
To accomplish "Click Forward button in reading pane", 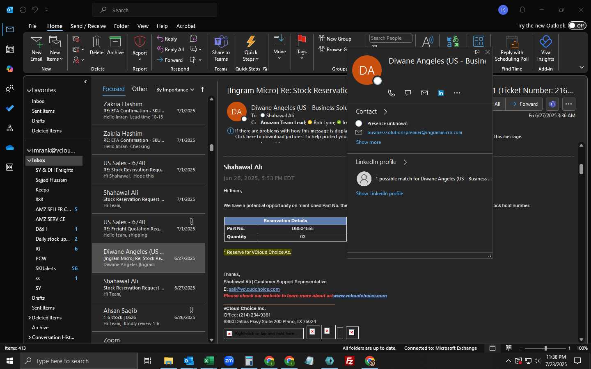I will (524, 104).
